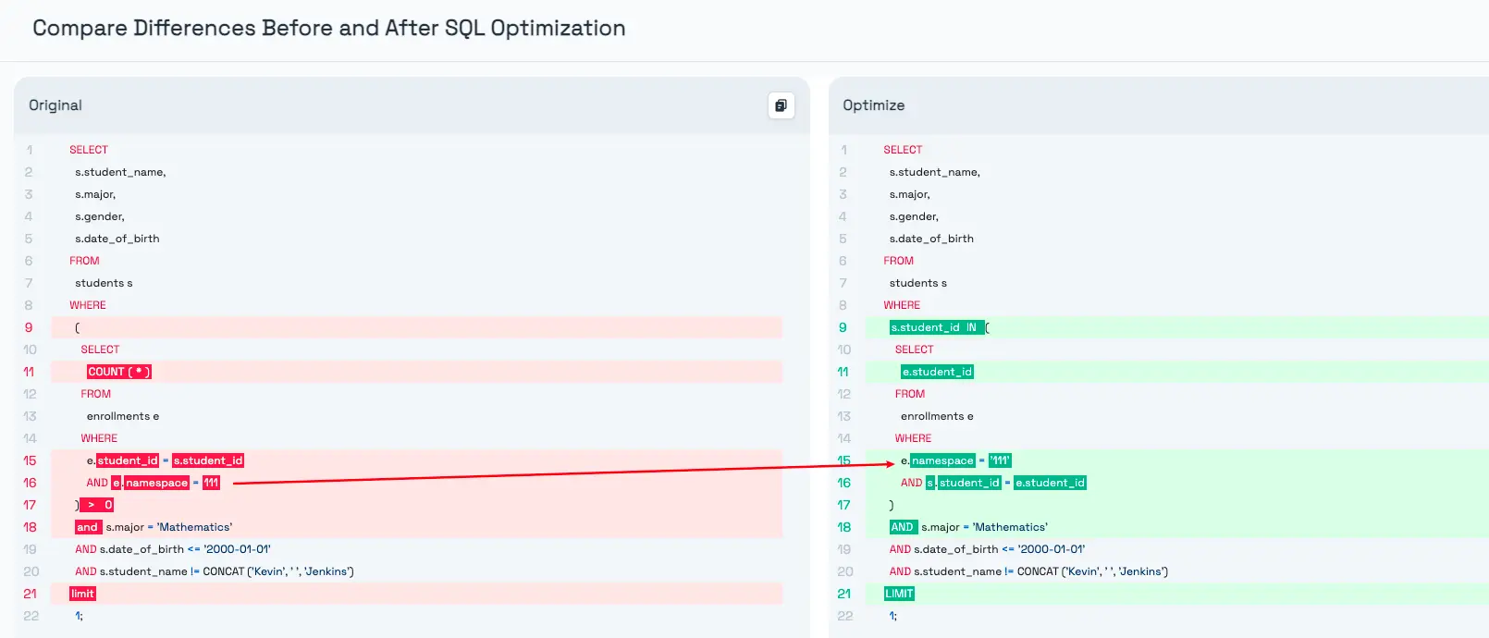Click 's.student_id' in Original line 15

click(208, 460)
